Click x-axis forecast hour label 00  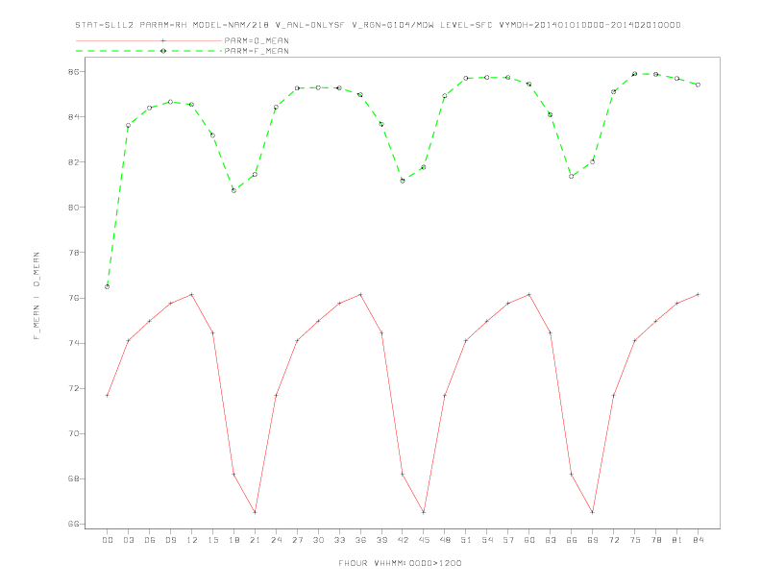pyautogui.click(x=108, y=540)
